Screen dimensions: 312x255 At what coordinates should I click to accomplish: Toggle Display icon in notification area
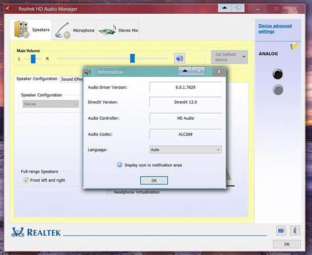pos(120,165)
